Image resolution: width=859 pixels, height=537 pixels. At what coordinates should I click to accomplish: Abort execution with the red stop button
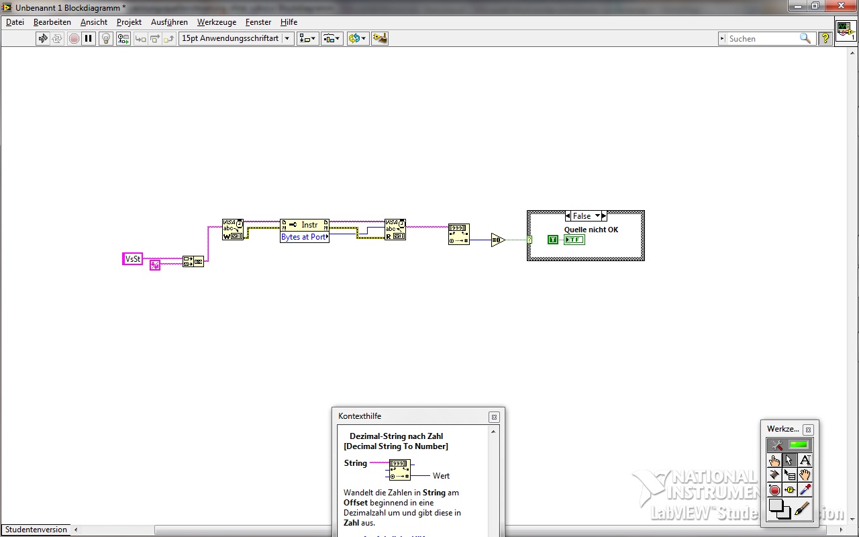[x=74, y=38]
